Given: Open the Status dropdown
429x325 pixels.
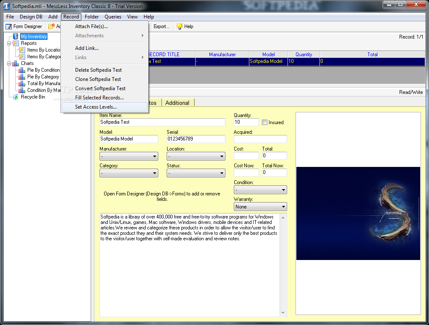Looking at the screenshot, I should (196, 173).
